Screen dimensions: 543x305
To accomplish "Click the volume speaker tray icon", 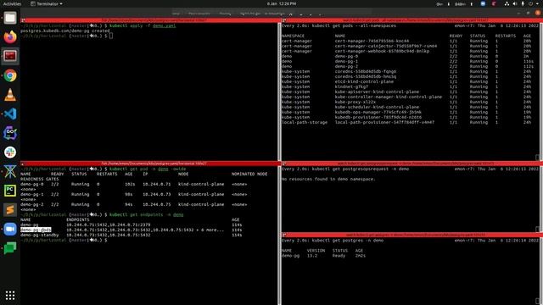I will [515, 3].
